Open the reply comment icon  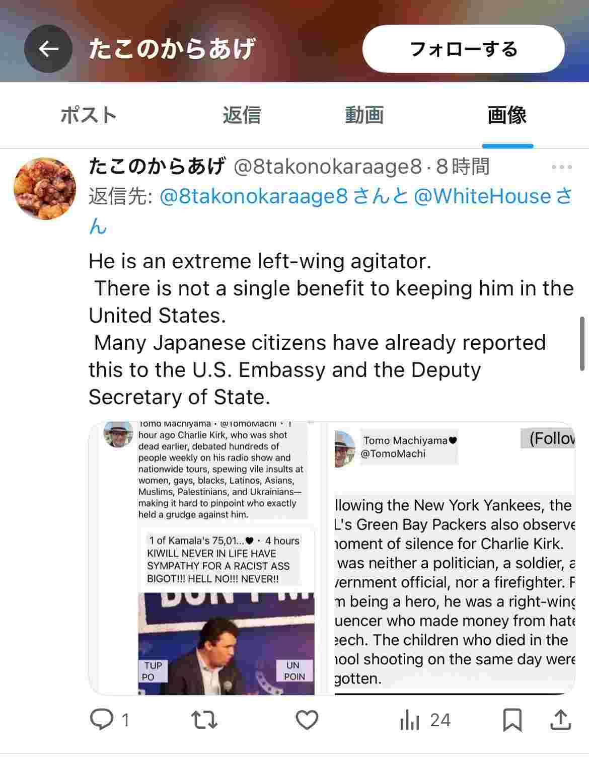[102, 720]
